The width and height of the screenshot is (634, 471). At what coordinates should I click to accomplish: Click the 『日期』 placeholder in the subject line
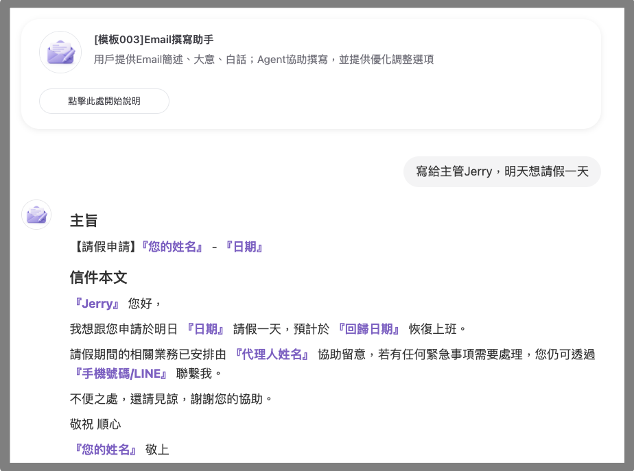click(x=243, y=247)
